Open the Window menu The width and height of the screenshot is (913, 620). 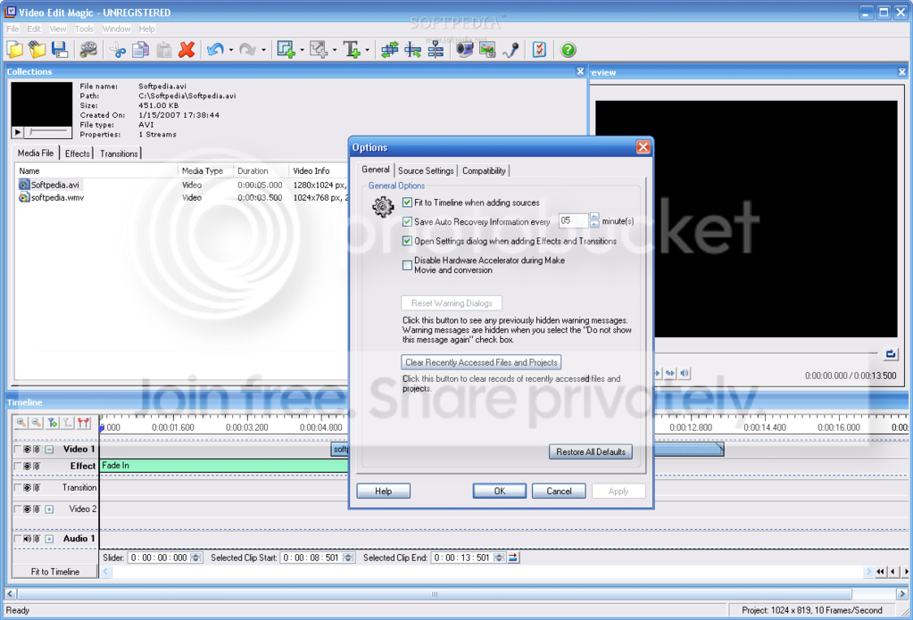tap(116, 29)
